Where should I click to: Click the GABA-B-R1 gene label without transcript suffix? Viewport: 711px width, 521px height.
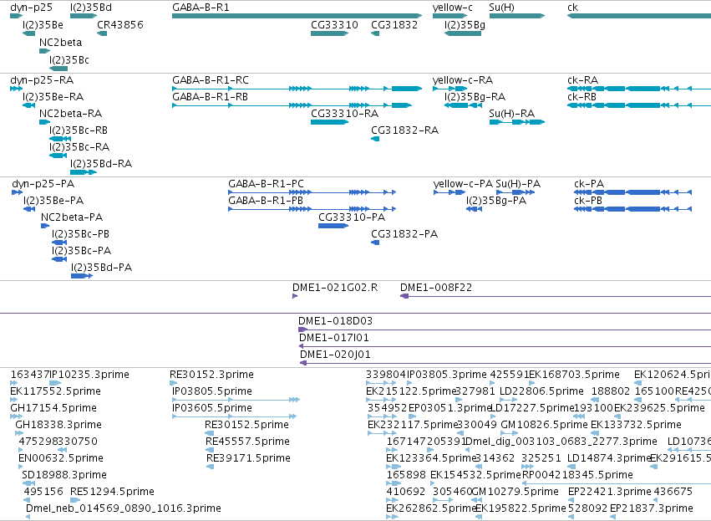(201, 8)
